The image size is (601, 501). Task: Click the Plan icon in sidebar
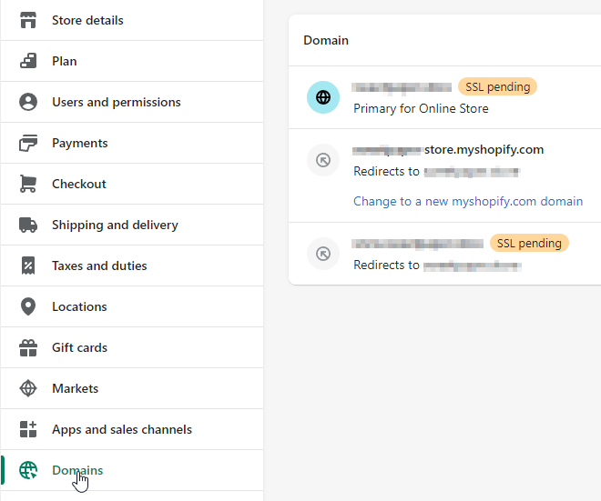(x=28, y=61)
